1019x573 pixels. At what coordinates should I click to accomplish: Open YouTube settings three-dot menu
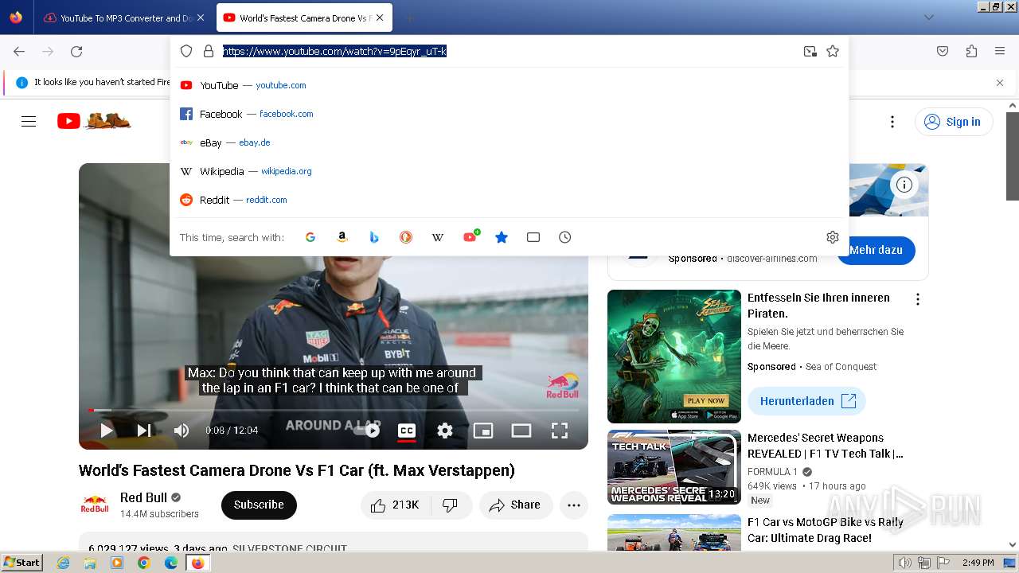coord(892,122)
